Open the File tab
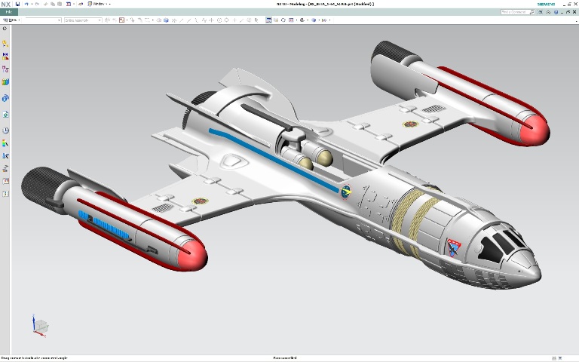The height and width of the screenshot is (362, 579). [8, 12]
